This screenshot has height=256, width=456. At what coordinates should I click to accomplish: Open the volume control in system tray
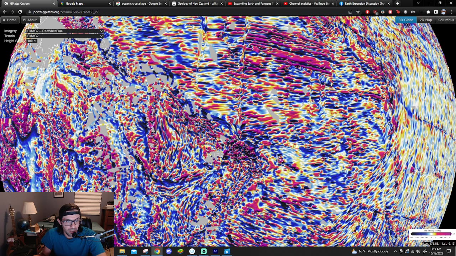point(418,251)
